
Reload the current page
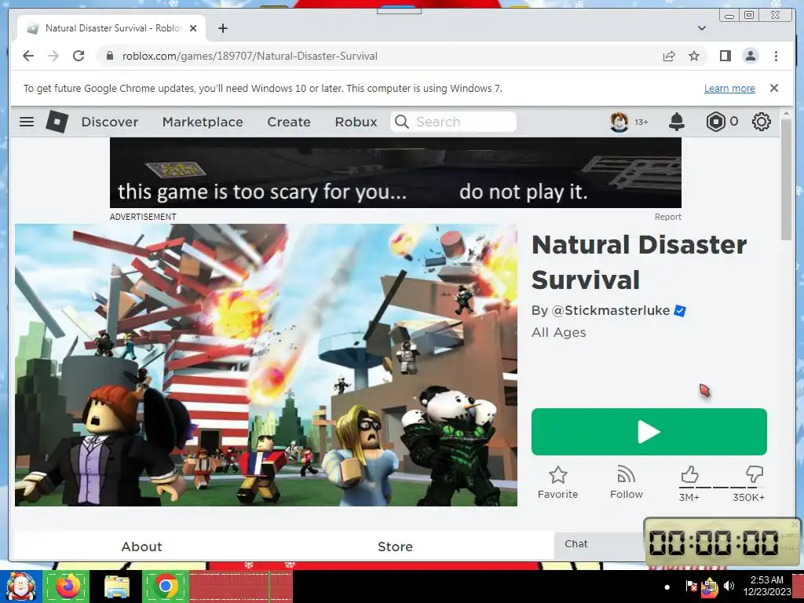tap(79, 56)
